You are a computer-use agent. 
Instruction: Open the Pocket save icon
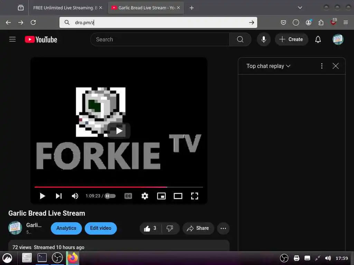(283, 22)
